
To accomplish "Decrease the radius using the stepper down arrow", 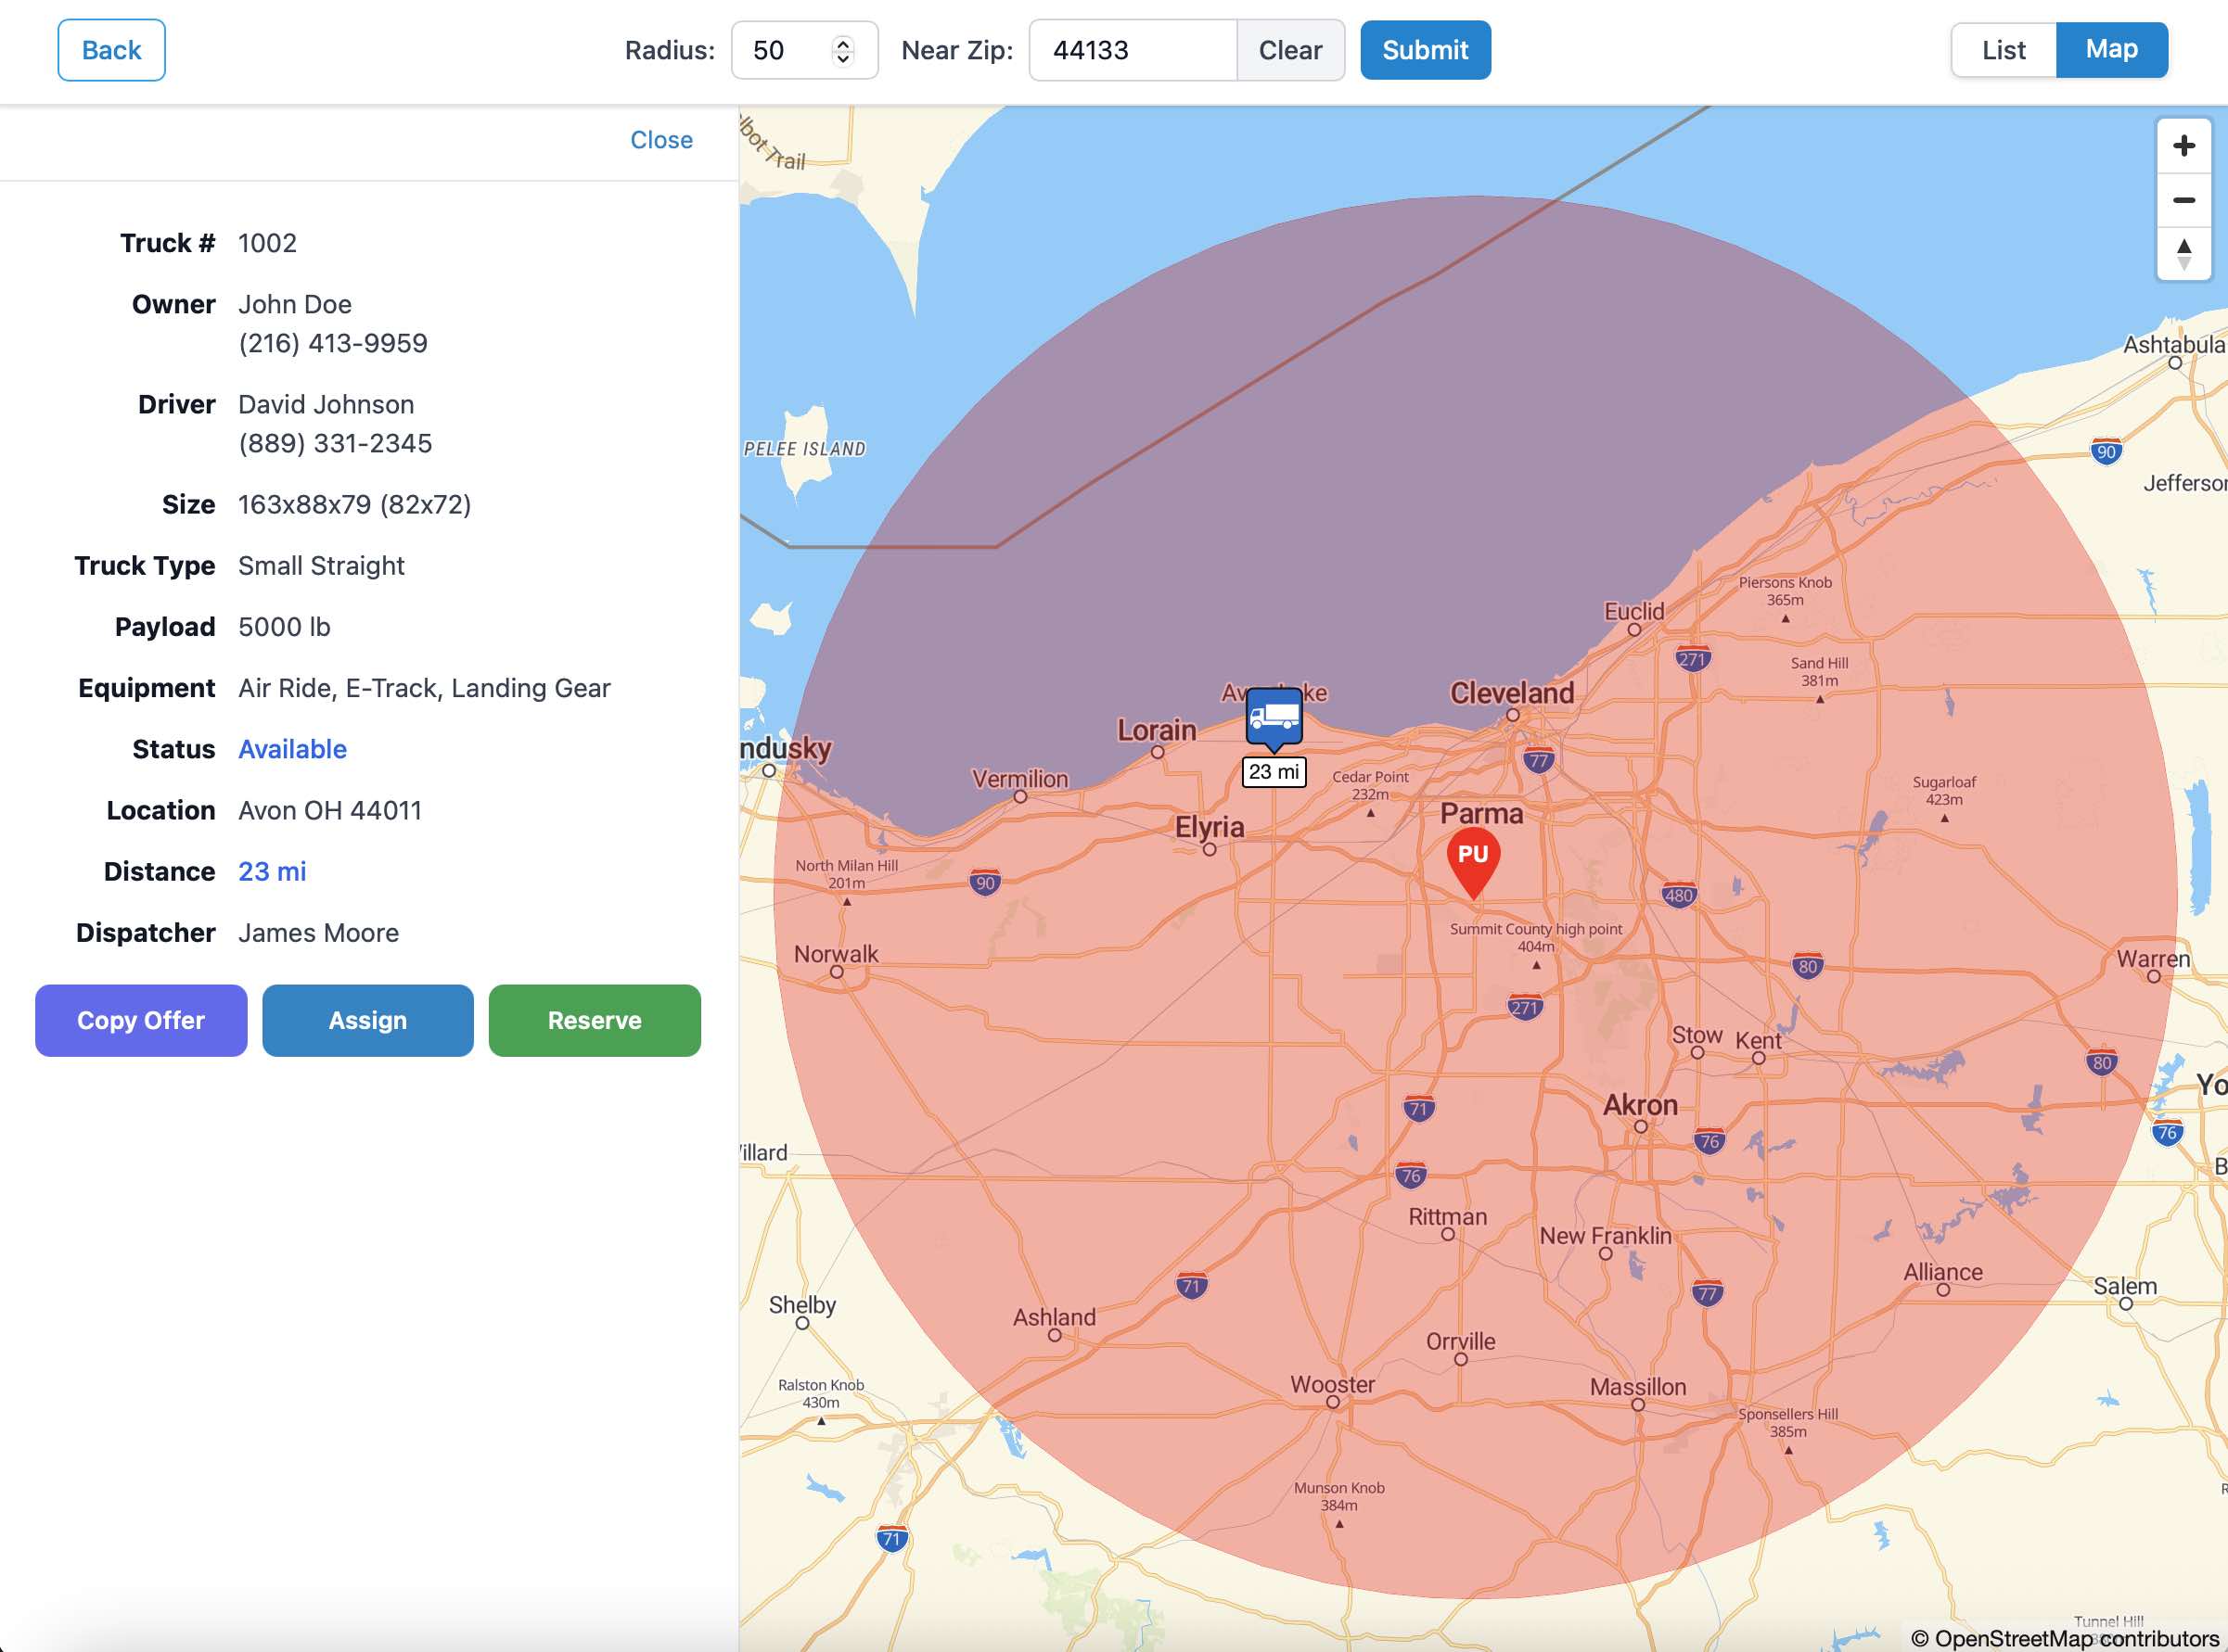I will point(843,59).
